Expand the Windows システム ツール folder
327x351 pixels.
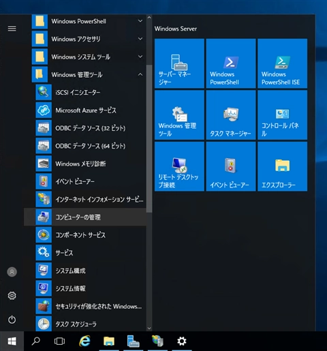[x=85, y=57]
